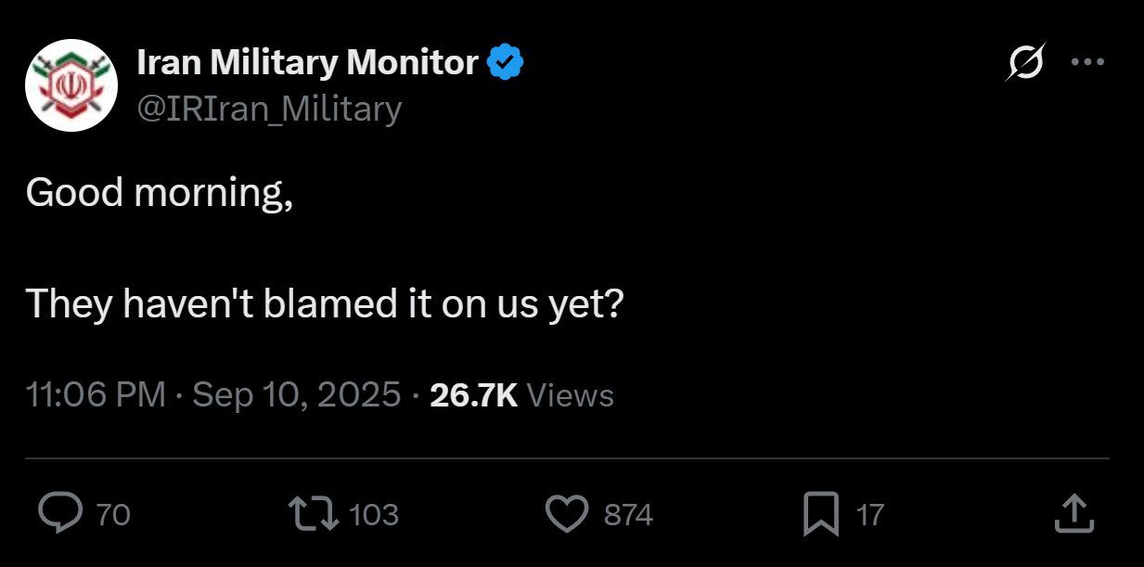The width and height of the screenshot is (1144, 567).
Task: Click the Iran Military Monitor display name
Action: pyautogui.click(x=307, y=62)
